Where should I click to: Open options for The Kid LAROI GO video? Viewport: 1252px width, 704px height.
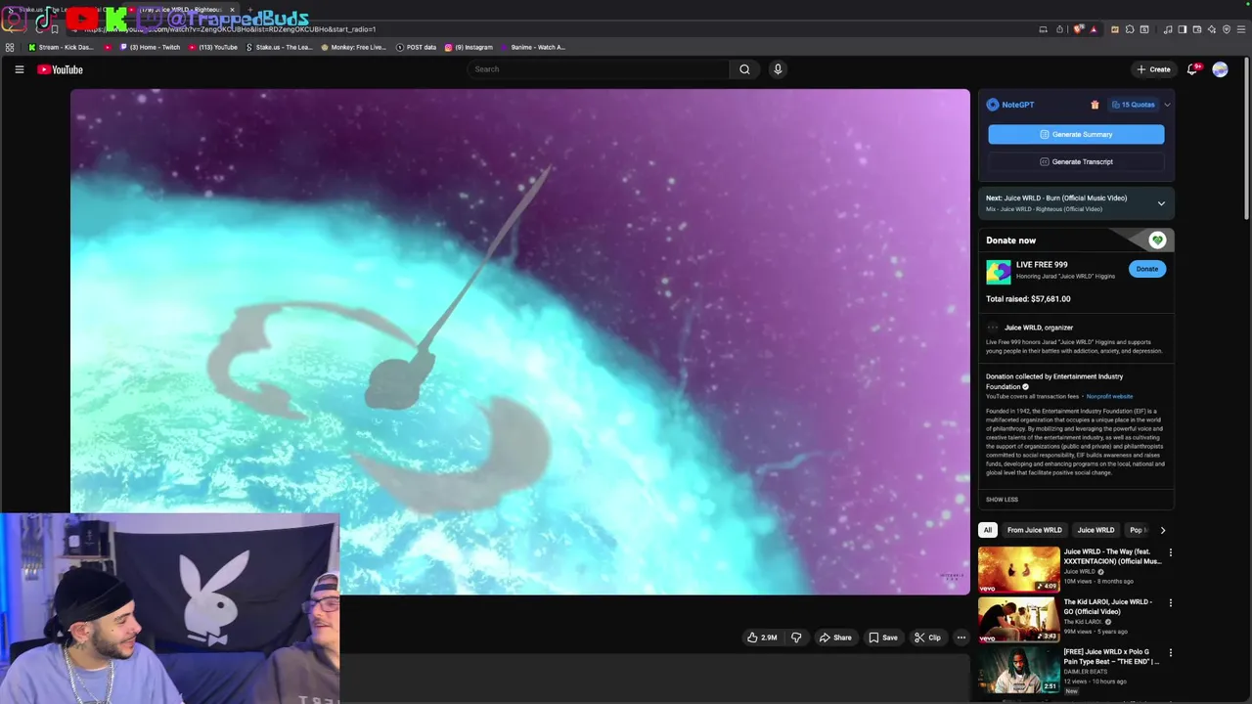(x=1170, y=602)
